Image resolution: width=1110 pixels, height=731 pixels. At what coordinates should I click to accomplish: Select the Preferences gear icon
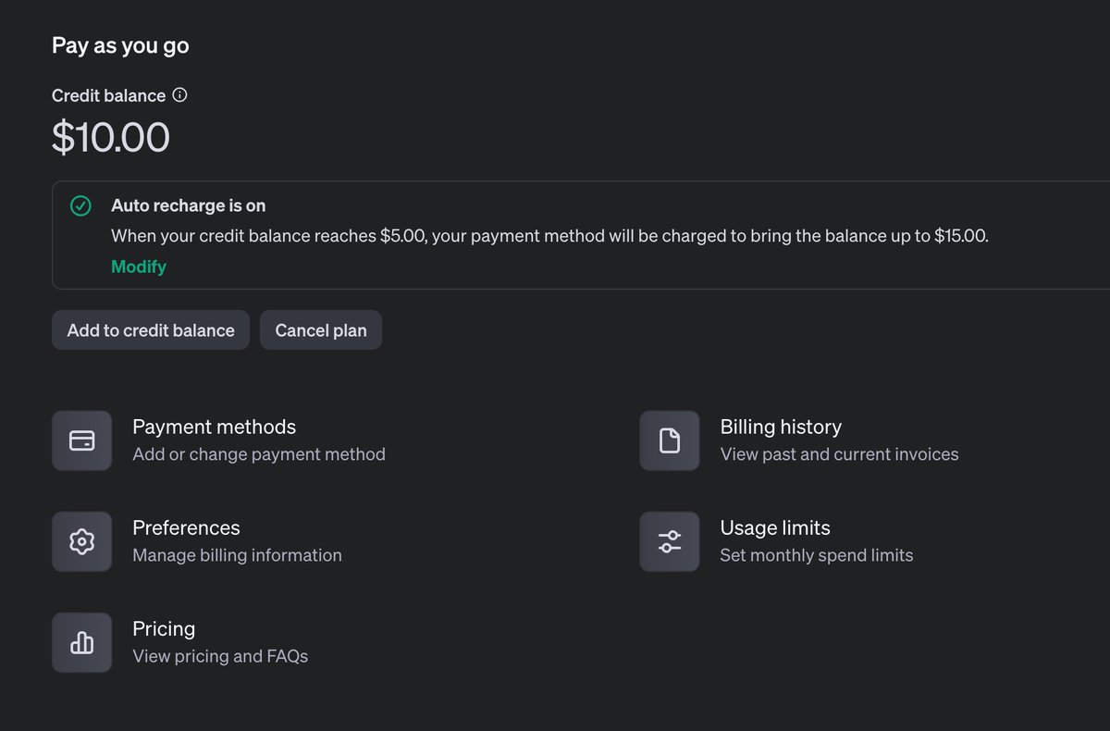[x=82, y=541]
